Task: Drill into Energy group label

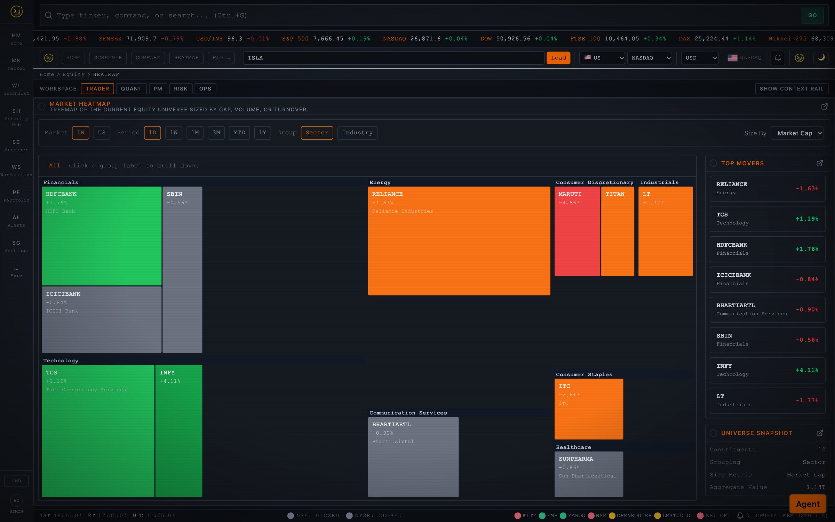Action: pos(380,182)
